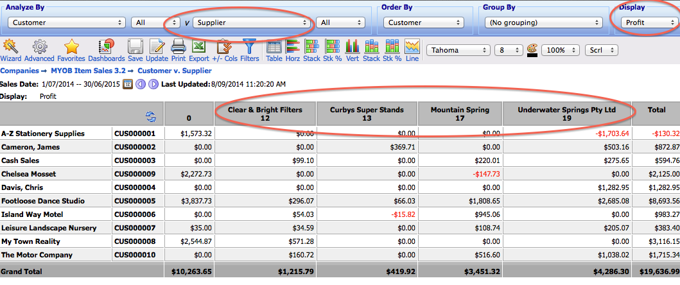The height and width of the screenshot is (285, 680).
Task: Open the Sales Date calendar picker
Action: 128,83
